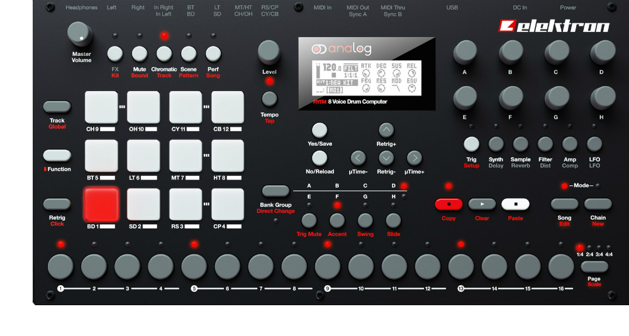Toggle sequencer step 5 trig key

point(194,266)
